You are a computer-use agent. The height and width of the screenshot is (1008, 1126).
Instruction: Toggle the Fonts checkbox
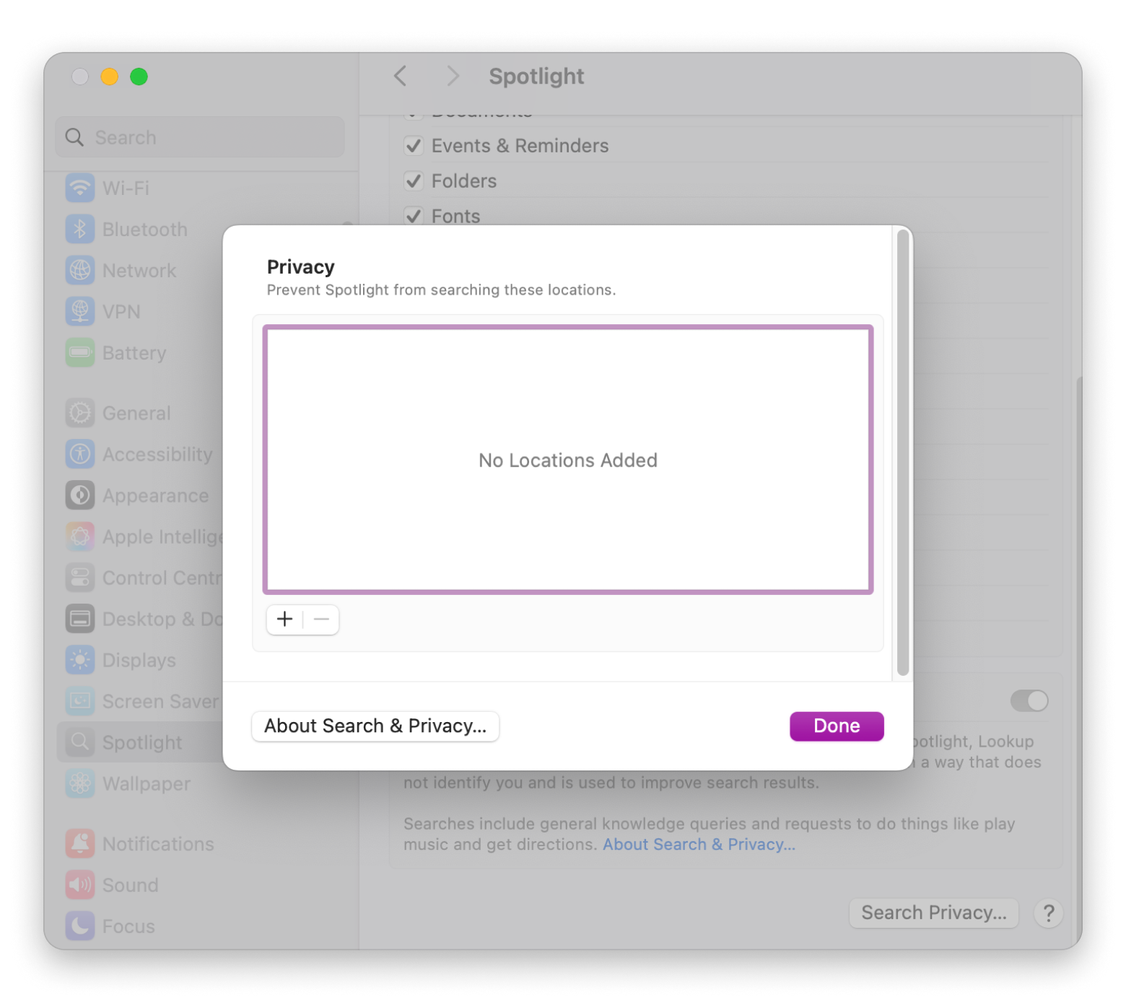tap(414, 216)
